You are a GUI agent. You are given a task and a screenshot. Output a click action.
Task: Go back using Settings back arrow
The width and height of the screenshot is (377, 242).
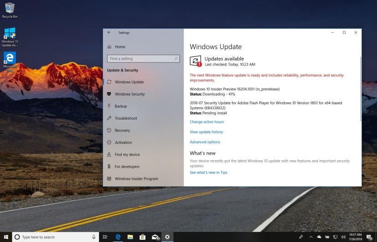[109, 32]
